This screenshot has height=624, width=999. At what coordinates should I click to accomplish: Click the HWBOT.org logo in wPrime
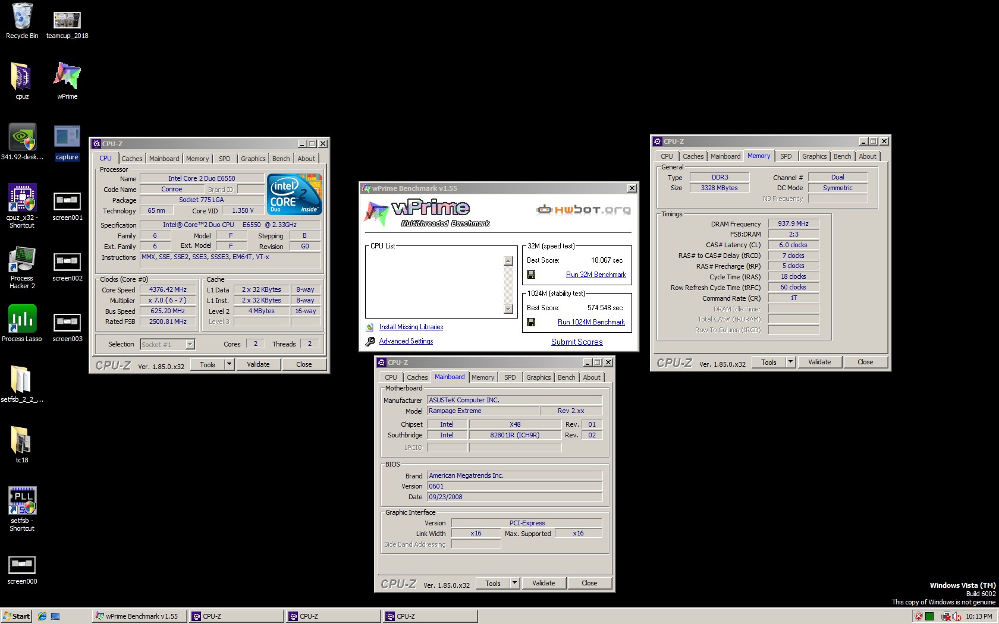click(583, 209)
